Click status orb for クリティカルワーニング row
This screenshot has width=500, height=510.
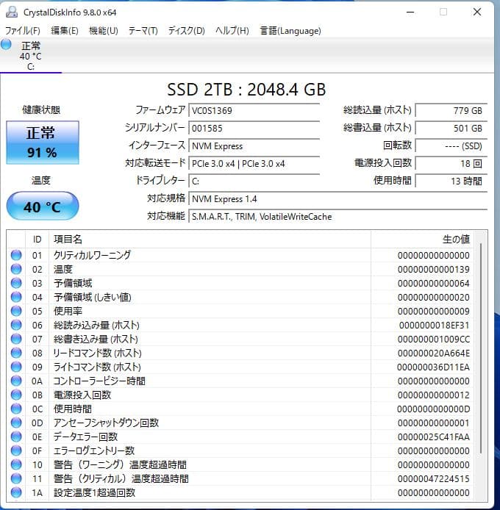click(16, 255)
